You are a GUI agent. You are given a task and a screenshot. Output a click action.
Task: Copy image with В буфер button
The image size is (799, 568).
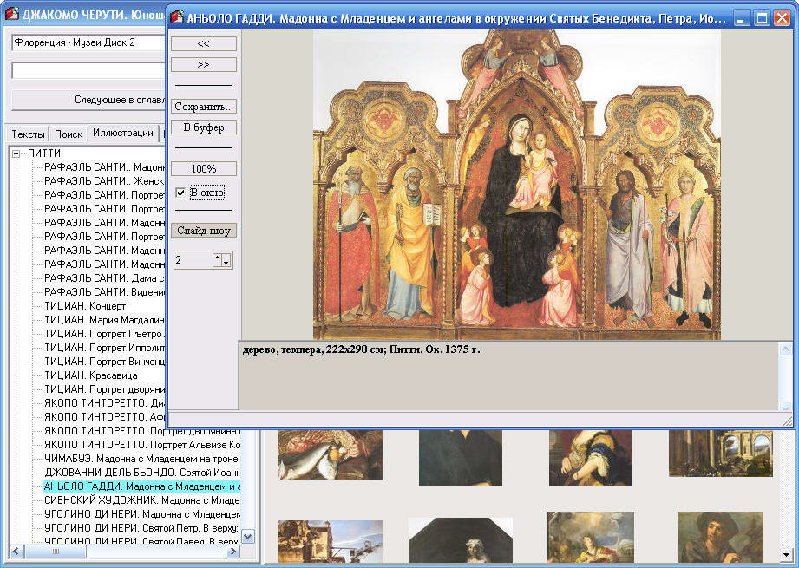click(x=203, y=127)
